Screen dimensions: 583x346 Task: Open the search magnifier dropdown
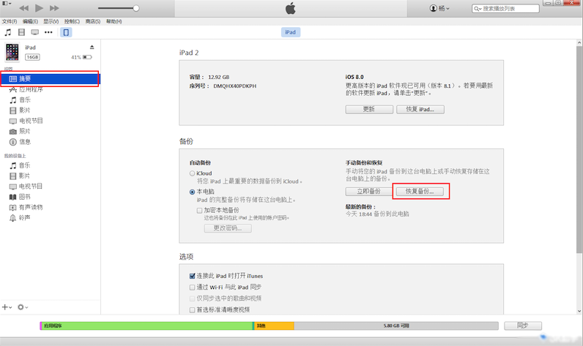(478, 9)
